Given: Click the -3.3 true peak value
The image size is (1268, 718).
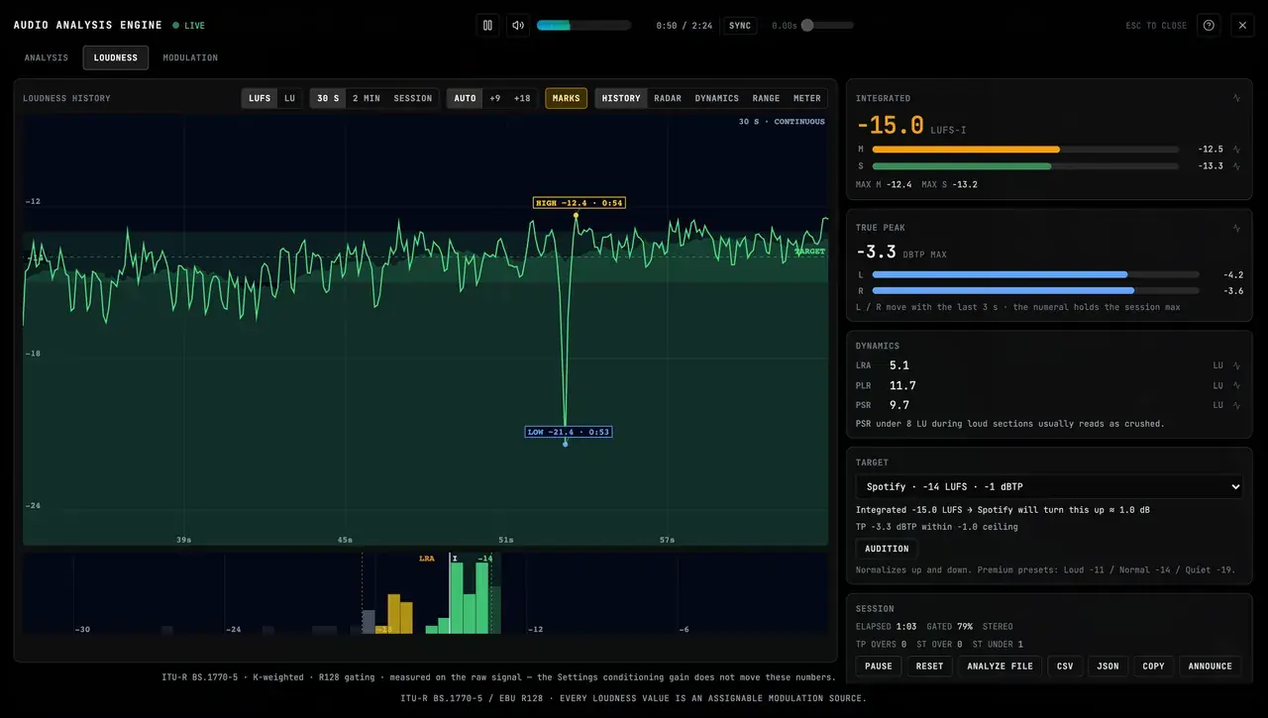Looking at the screenshot, I should [x=876, y=253].
